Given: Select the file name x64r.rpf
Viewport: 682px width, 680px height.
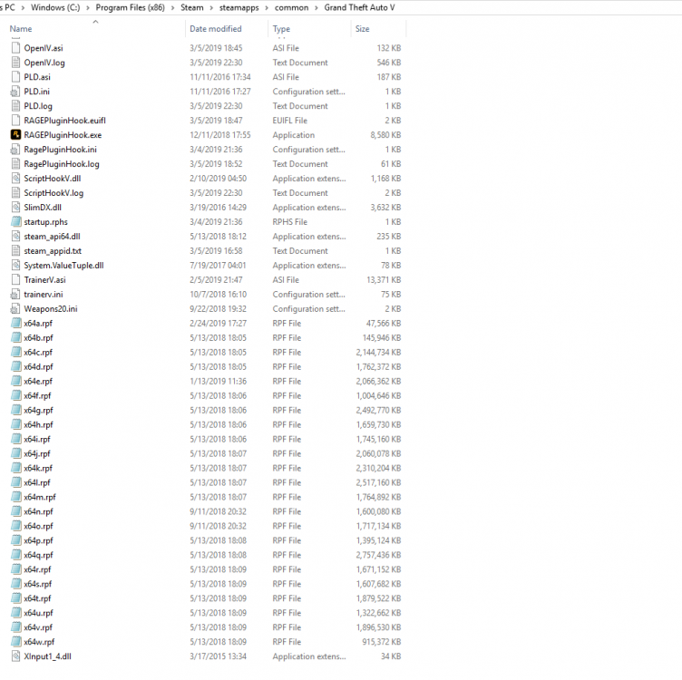Looking at the screenshot, I should (37, 569).
